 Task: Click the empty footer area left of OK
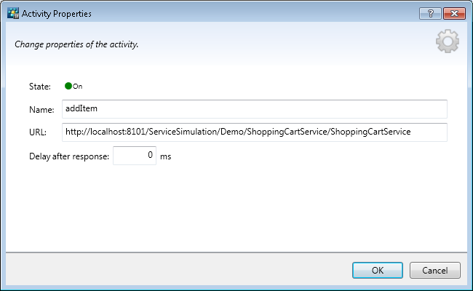(x=175, y=270)
